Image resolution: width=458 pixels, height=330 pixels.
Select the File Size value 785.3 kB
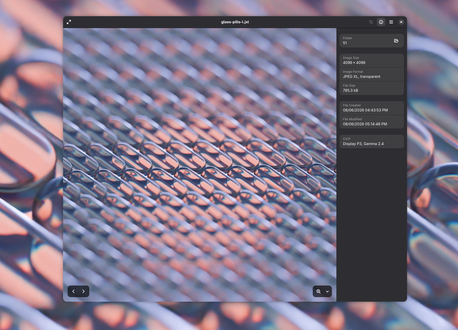click(x=351, y=90)
